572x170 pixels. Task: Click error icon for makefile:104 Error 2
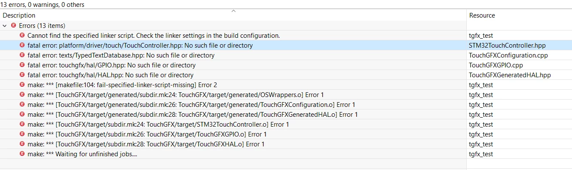pos(22,85)
